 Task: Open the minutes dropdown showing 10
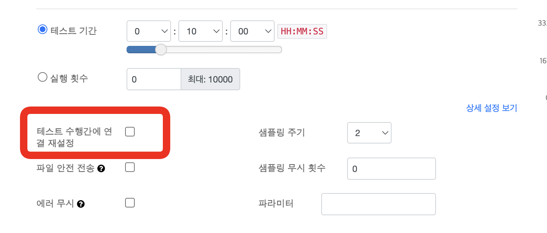tap(200, 31)
